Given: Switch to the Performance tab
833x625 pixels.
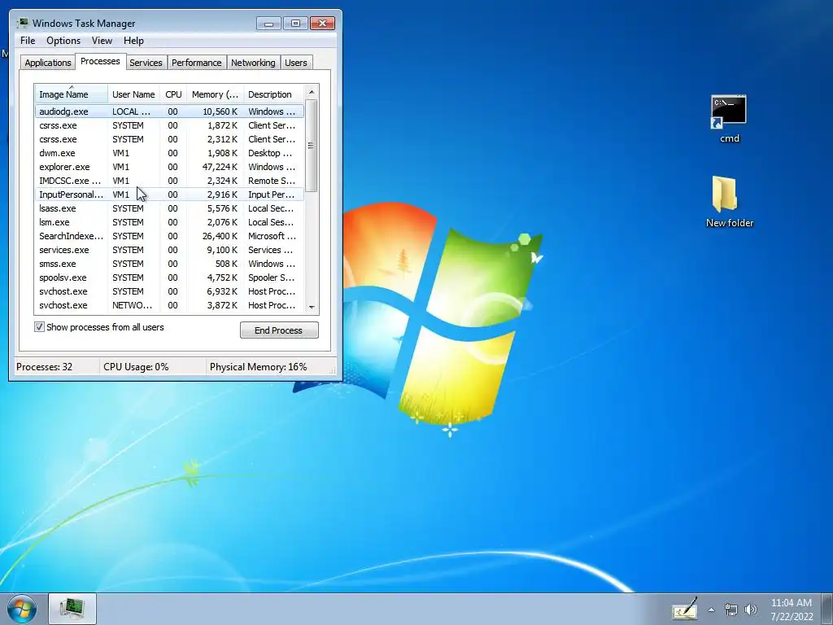Looking at the screenshot, I should click(196, 62).
